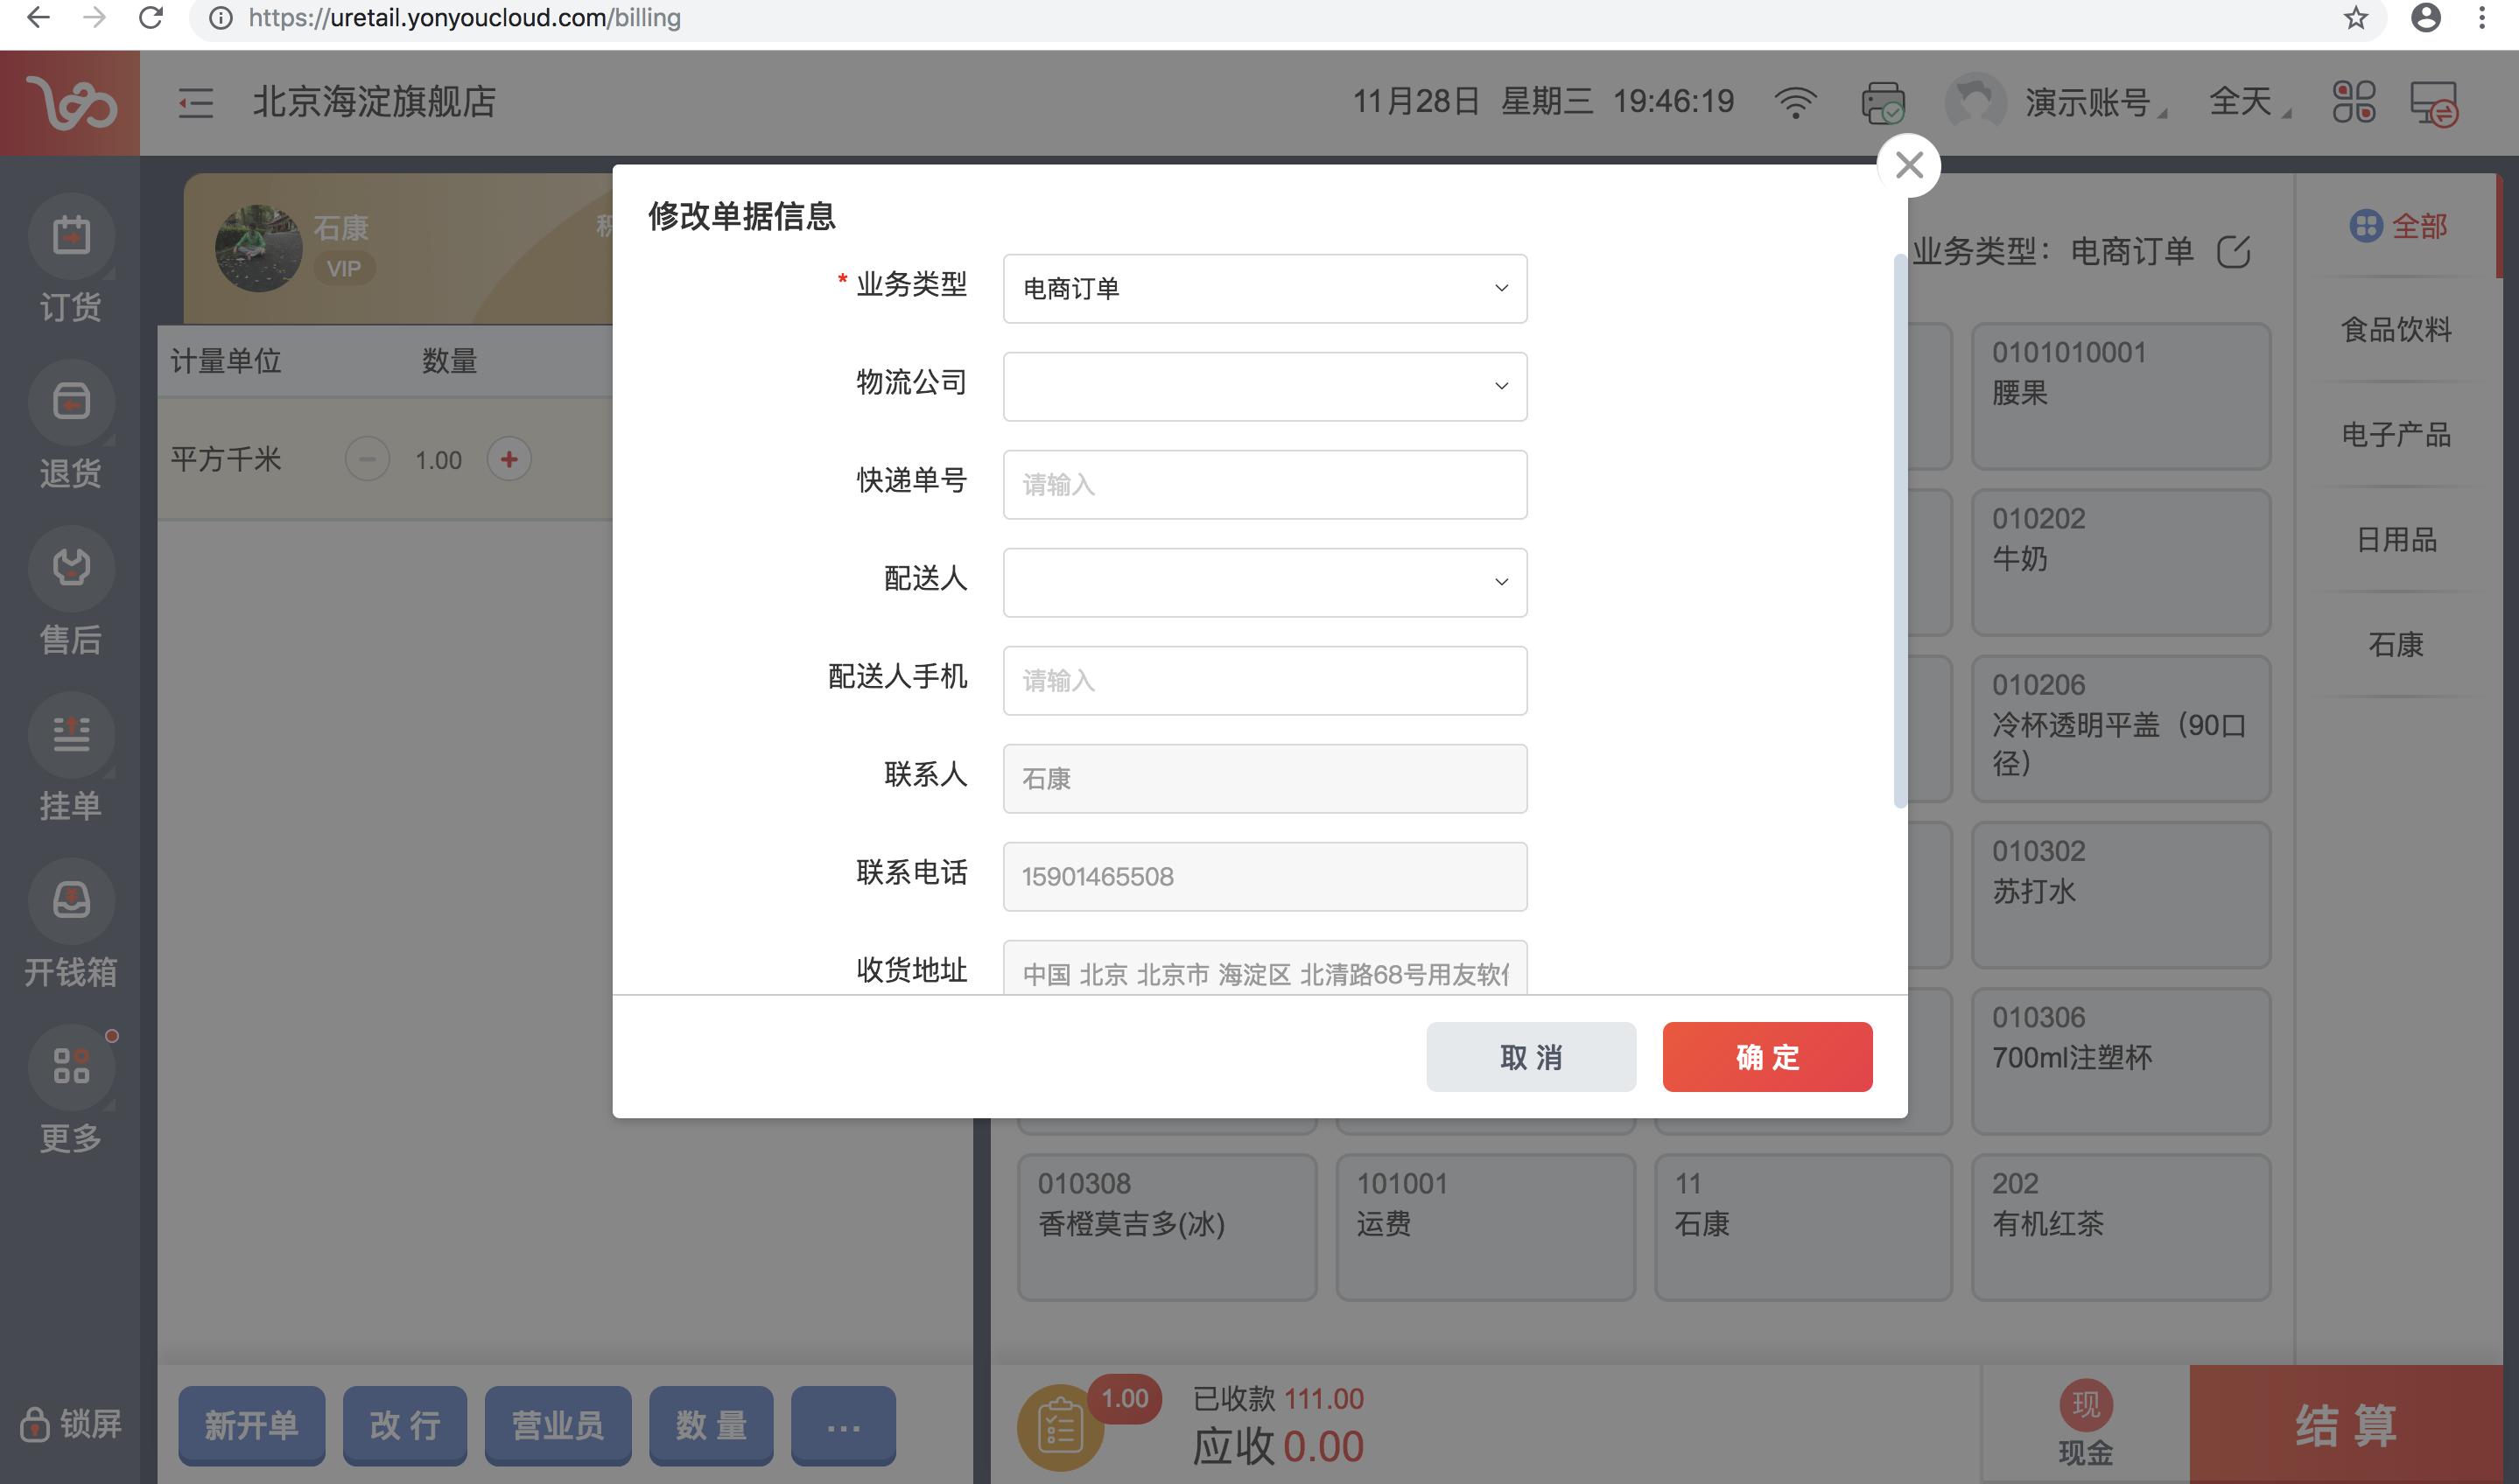
Task: Click the 快递单号 input field
Action: pyautogui.click(x=1264, y=485)
